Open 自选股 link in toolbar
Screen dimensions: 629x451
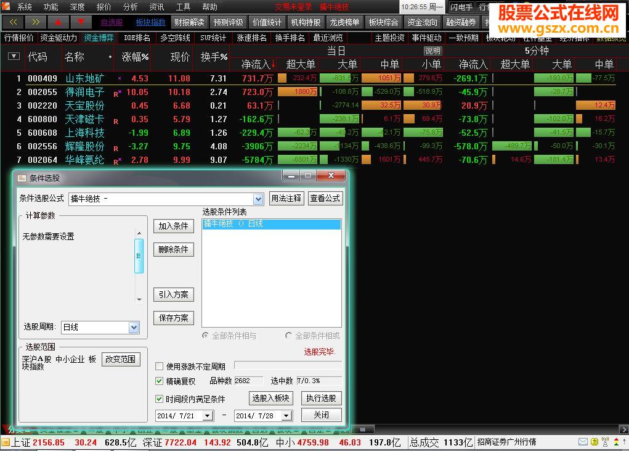[112, 22]
